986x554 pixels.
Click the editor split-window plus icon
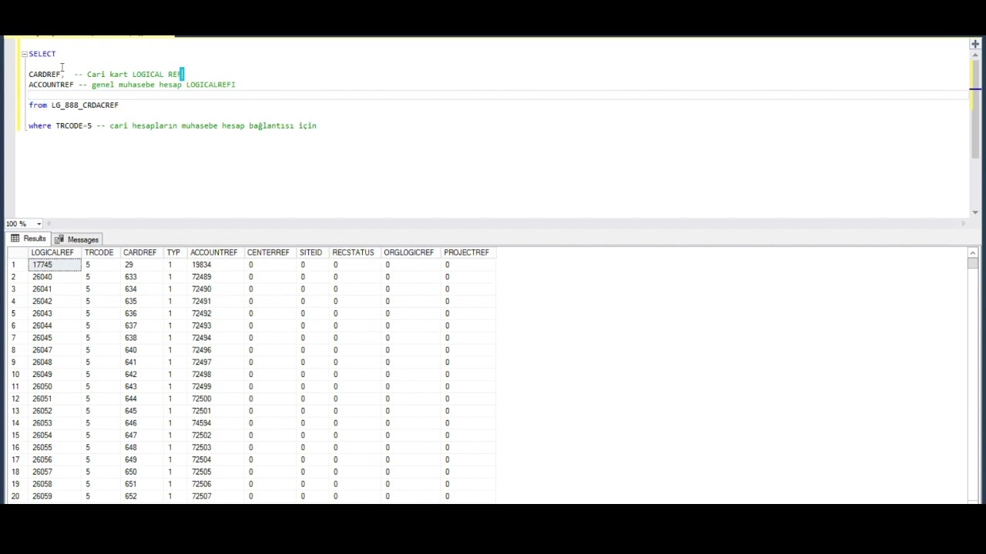(x=974, y=45)
